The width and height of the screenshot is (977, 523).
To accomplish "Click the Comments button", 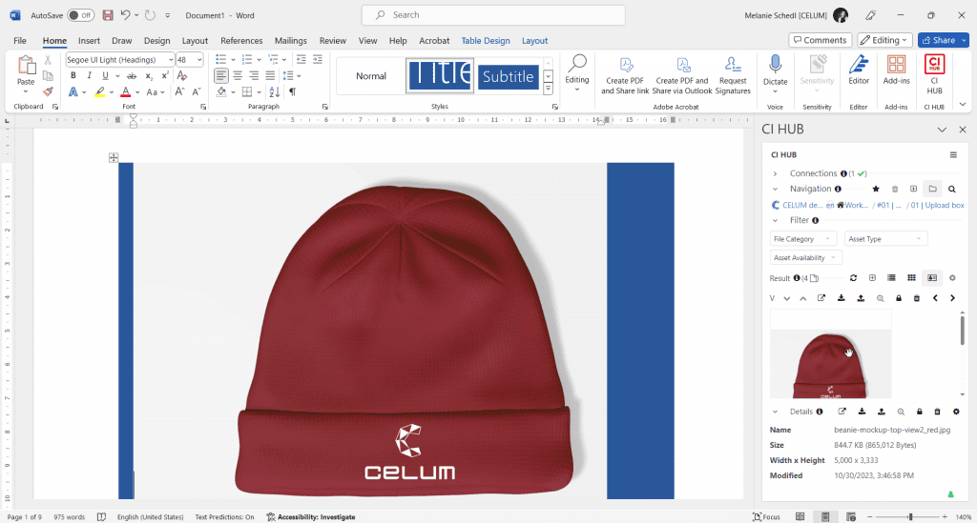I will point(820,40).
